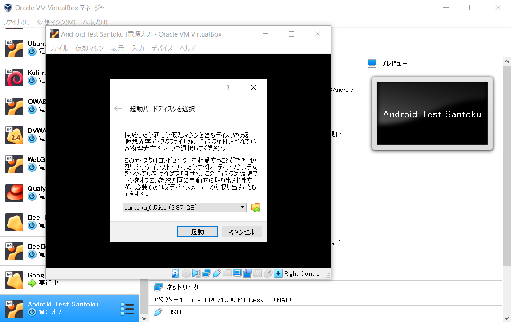Select the Ubuntu VM icon in list
Image resolution: width=511 pixels, height=322 pixels.
coord(14,48)
